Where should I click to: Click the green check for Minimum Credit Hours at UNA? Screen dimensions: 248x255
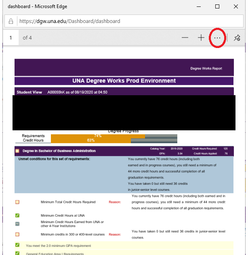click(17, 215)
